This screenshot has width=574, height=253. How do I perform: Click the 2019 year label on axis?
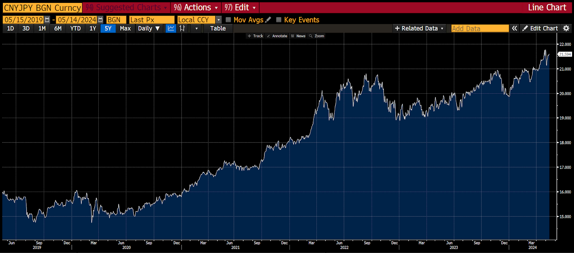coord(37,248)
